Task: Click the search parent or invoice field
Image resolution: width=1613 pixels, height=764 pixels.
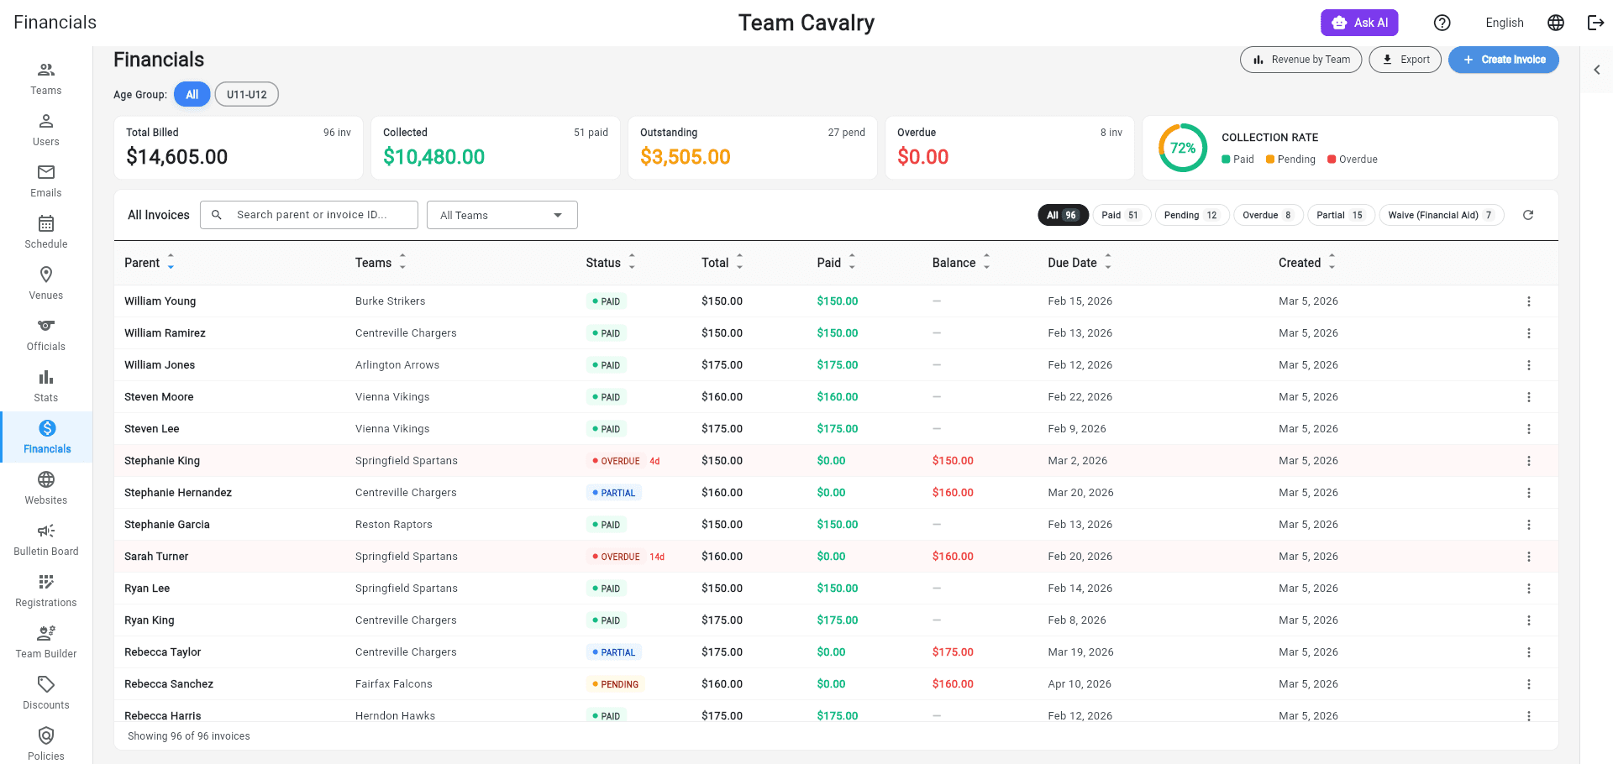Action: (309, 215)
